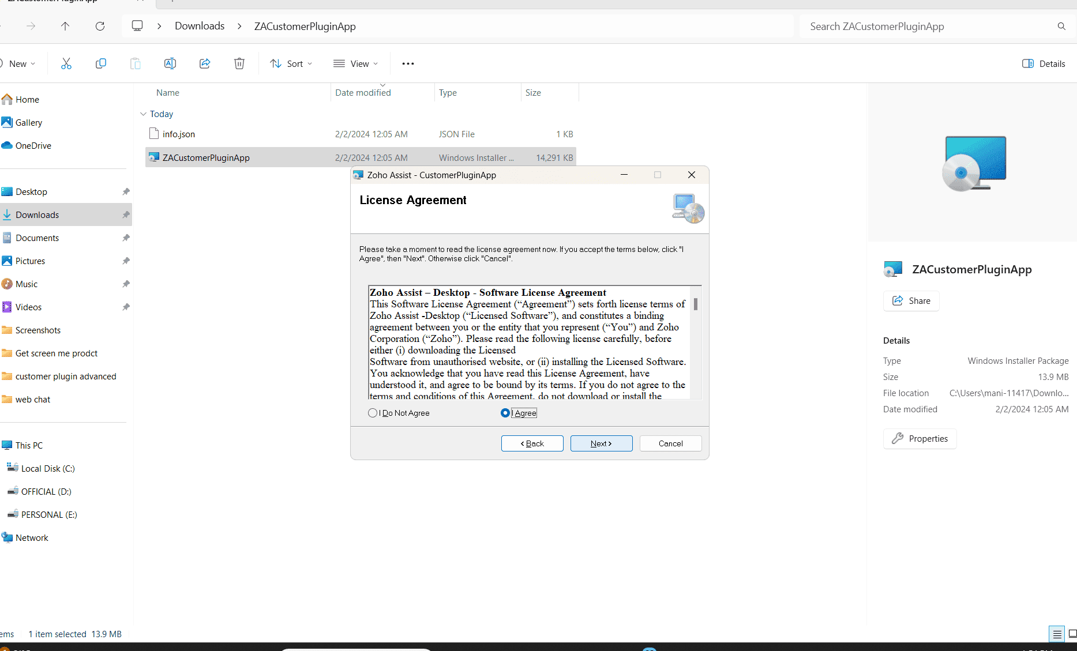Switch to details view from status bar

1057,633
